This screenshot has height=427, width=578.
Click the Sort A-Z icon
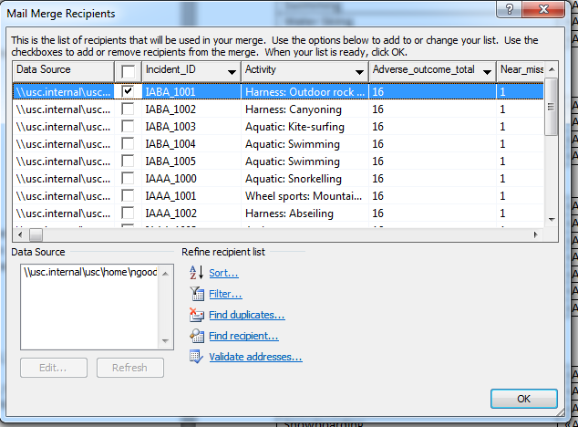click(195, 273)
